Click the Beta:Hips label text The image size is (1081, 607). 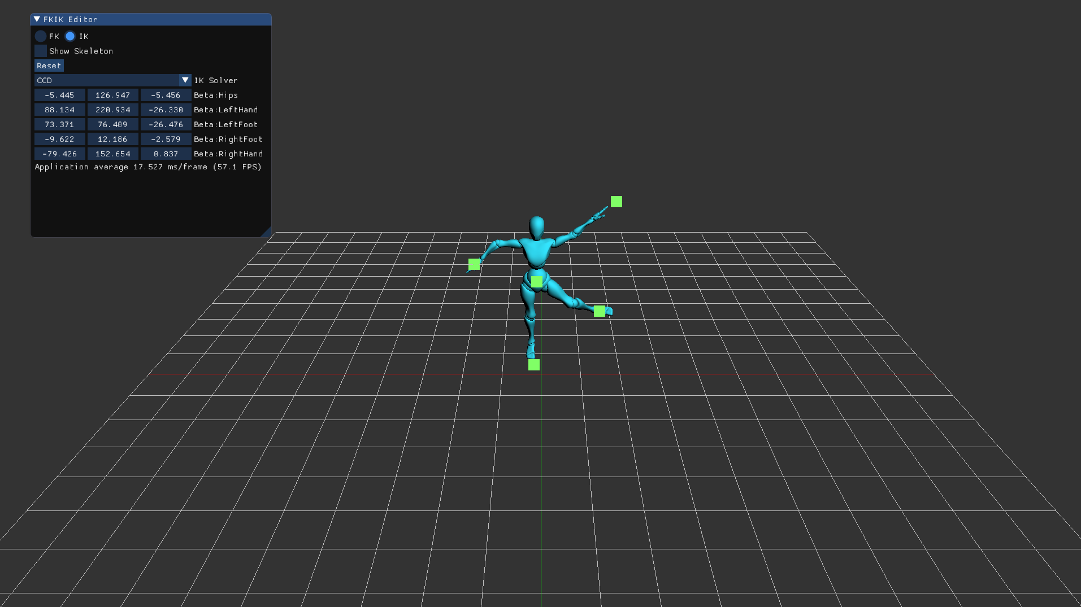pos(216,95)
